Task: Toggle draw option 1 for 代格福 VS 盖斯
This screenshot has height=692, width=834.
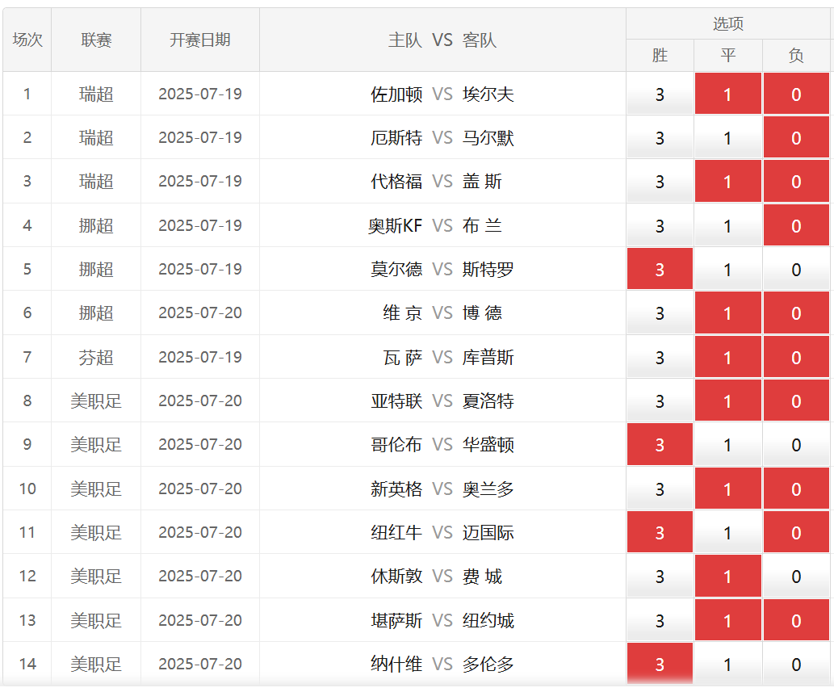Action: 727,182
